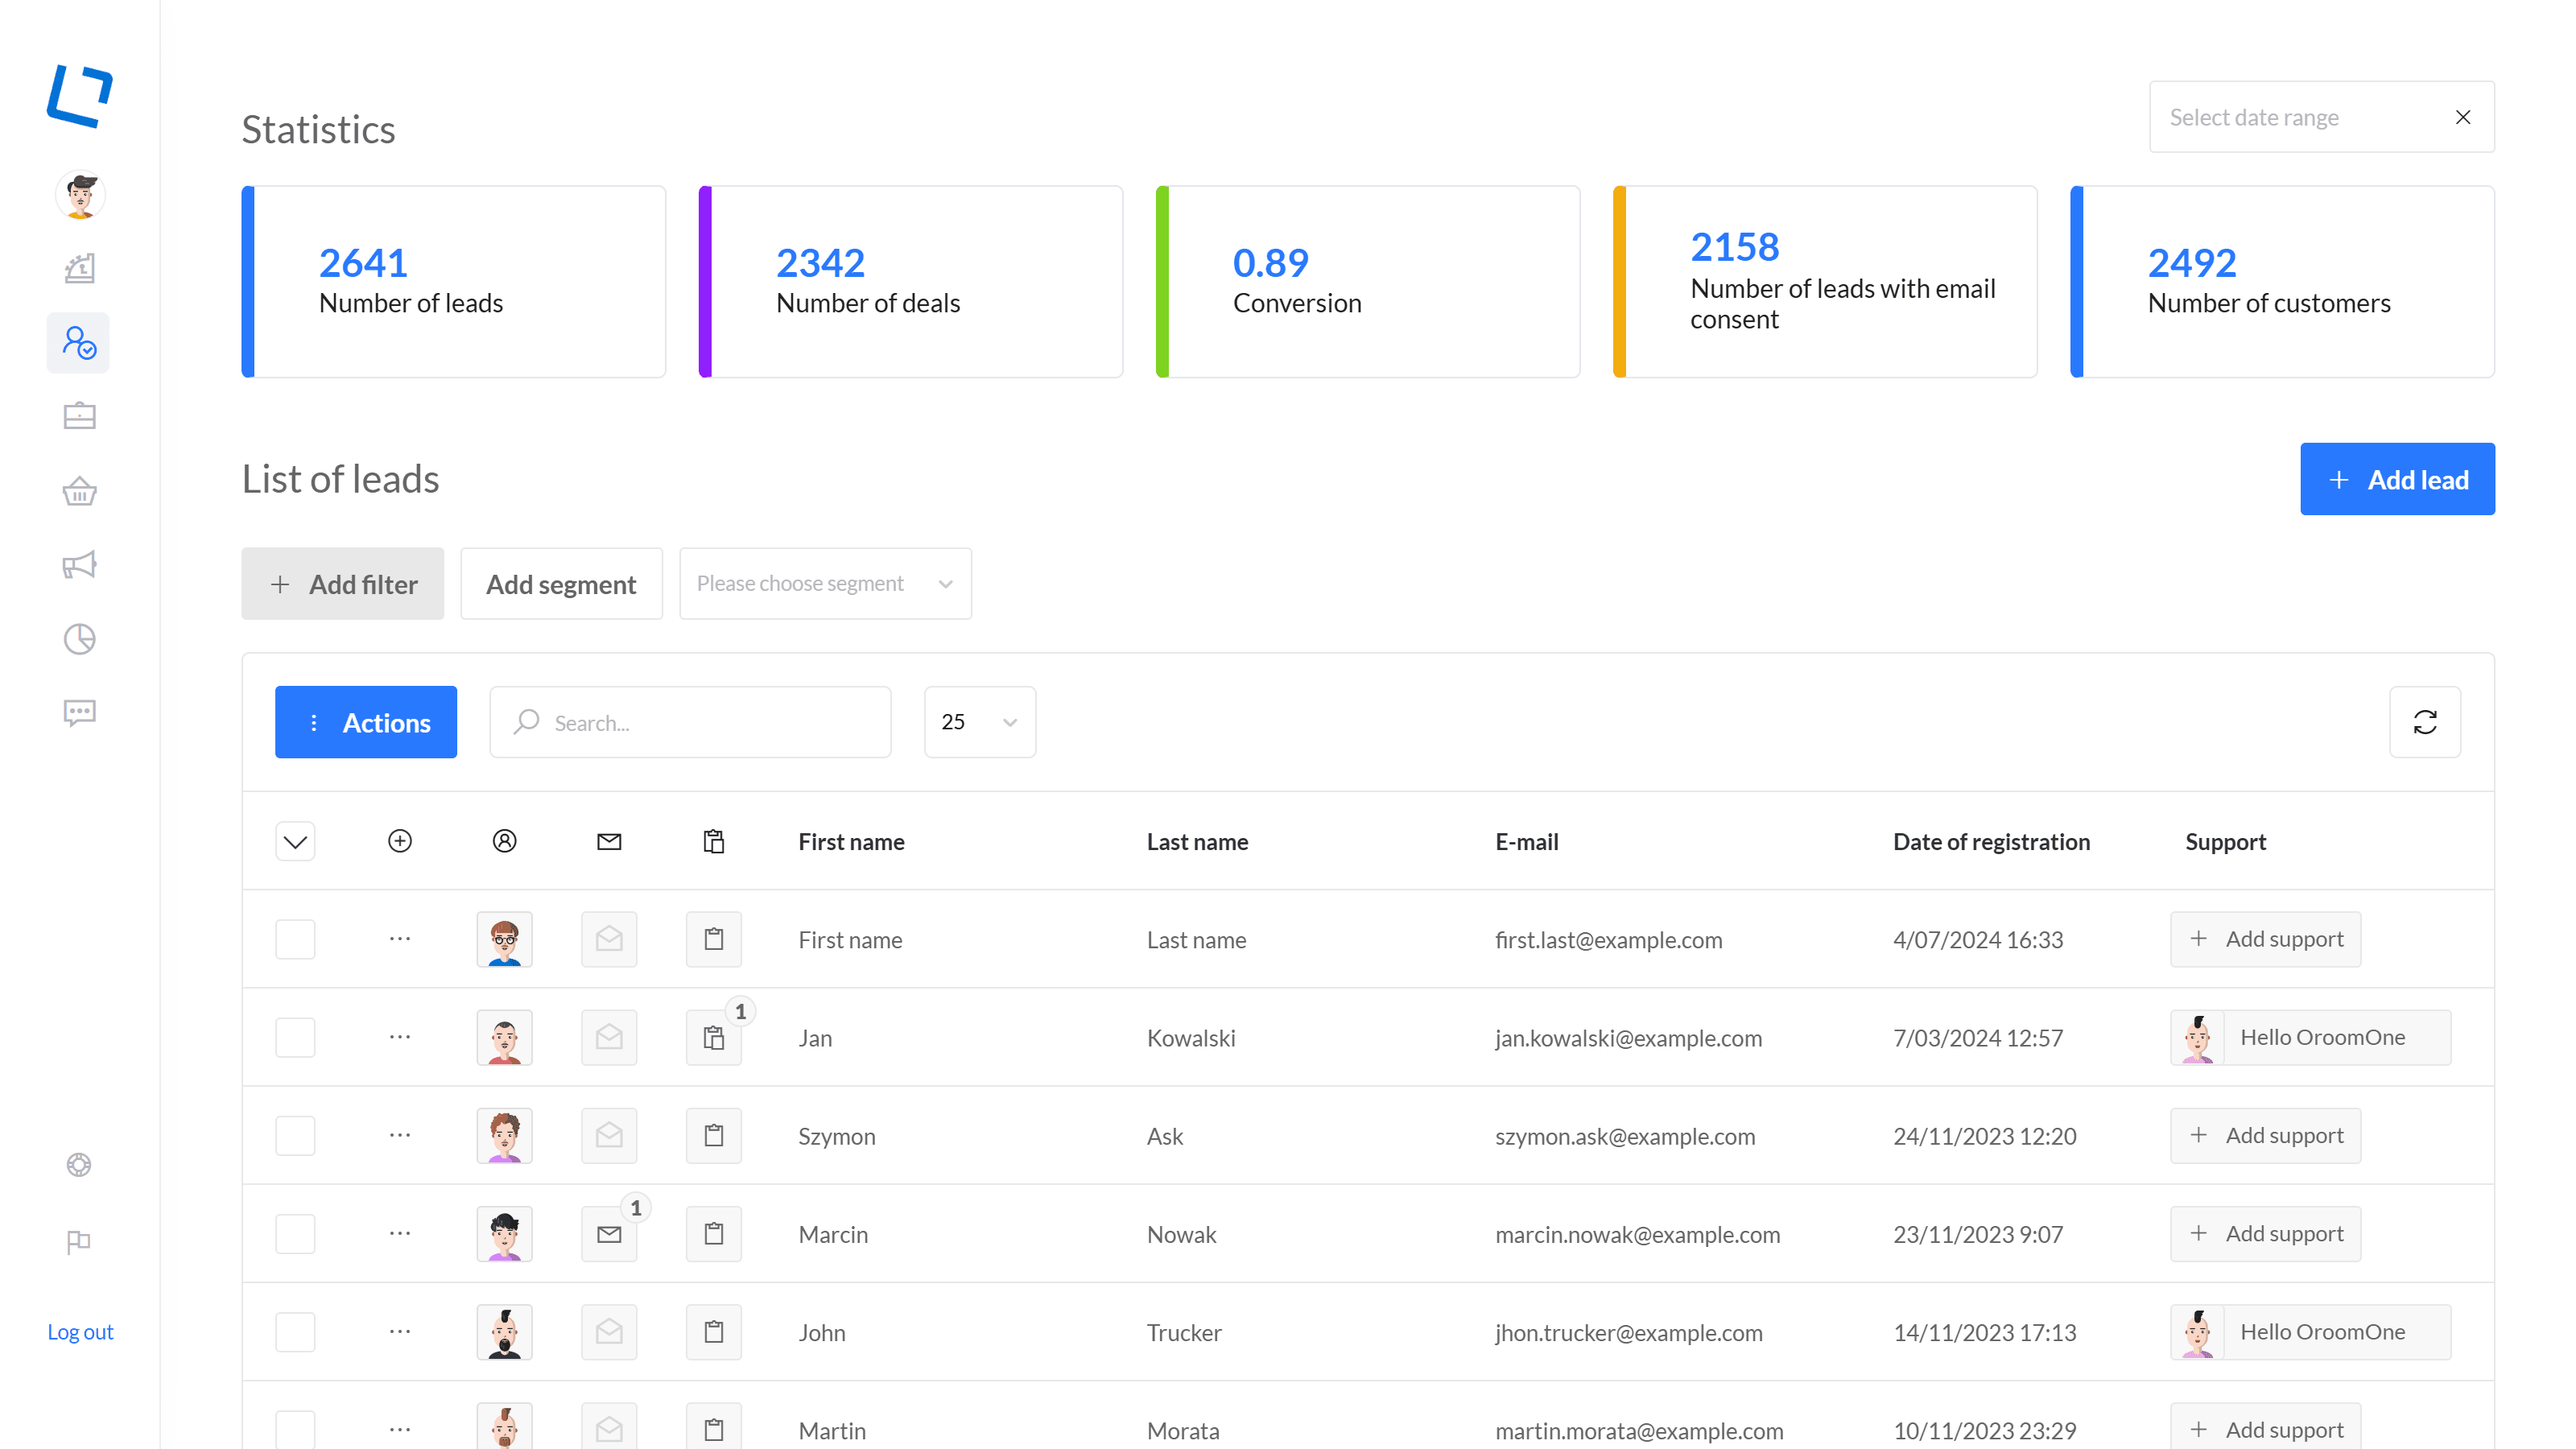The width and height of the screenshot is (2576, 1449).
Task: Expand the Please choose segment dropdown
Action: click(825, 583)
